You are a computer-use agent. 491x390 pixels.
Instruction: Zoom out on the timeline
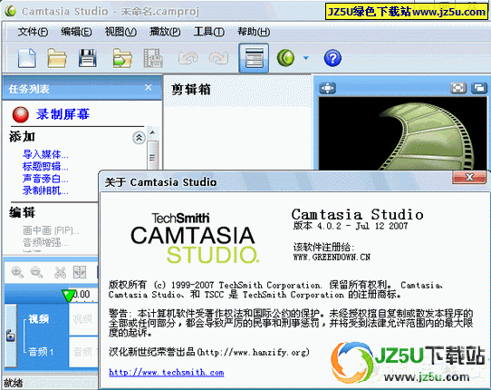click(x=36, y=272)
